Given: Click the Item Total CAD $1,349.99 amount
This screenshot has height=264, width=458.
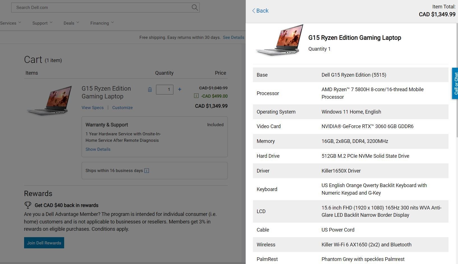Looking at the screenshot, I should coord(437,14).
